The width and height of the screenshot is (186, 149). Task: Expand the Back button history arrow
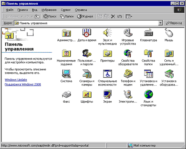[22, 17]
